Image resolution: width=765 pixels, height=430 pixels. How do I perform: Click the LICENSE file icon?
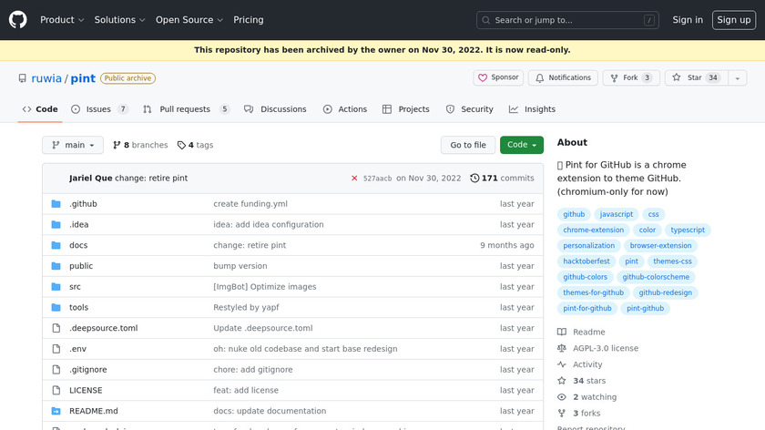[x=56, y=390]
